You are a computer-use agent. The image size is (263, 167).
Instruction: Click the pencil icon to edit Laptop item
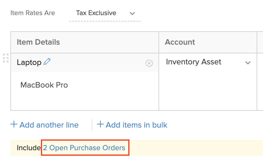tap(47, 61)
